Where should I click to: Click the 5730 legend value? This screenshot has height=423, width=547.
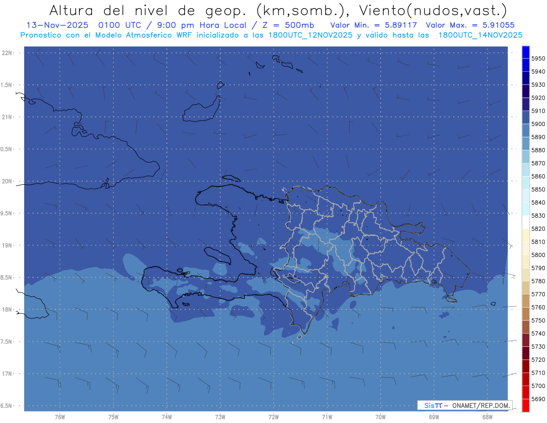pyautogui.click(x=538, y=346)
